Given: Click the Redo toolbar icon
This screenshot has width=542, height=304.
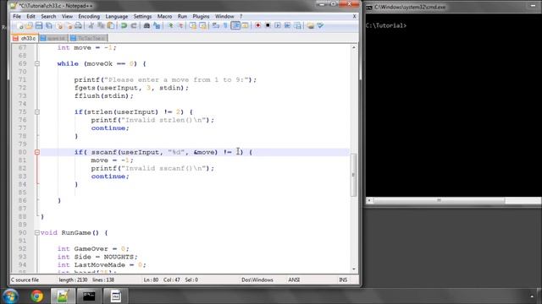Looking at the screenshot, I should 134,26.
